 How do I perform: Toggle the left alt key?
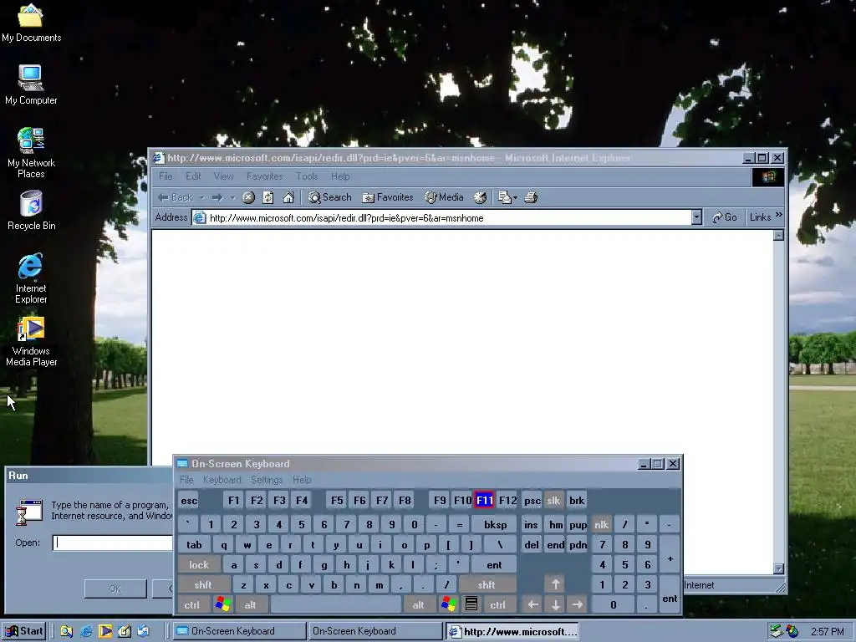point(250,605)
